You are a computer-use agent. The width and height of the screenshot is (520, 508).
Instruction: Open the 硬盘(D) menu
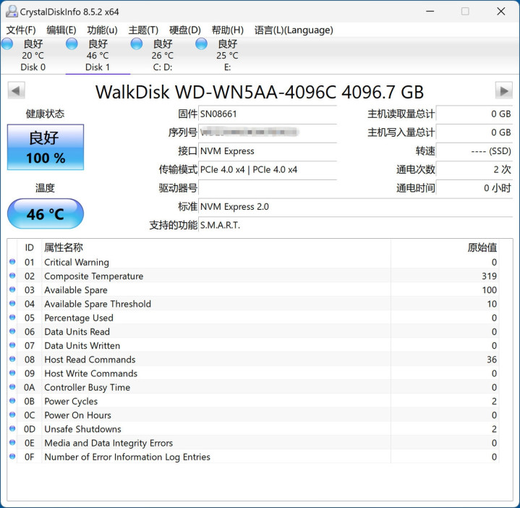(184, 30)
